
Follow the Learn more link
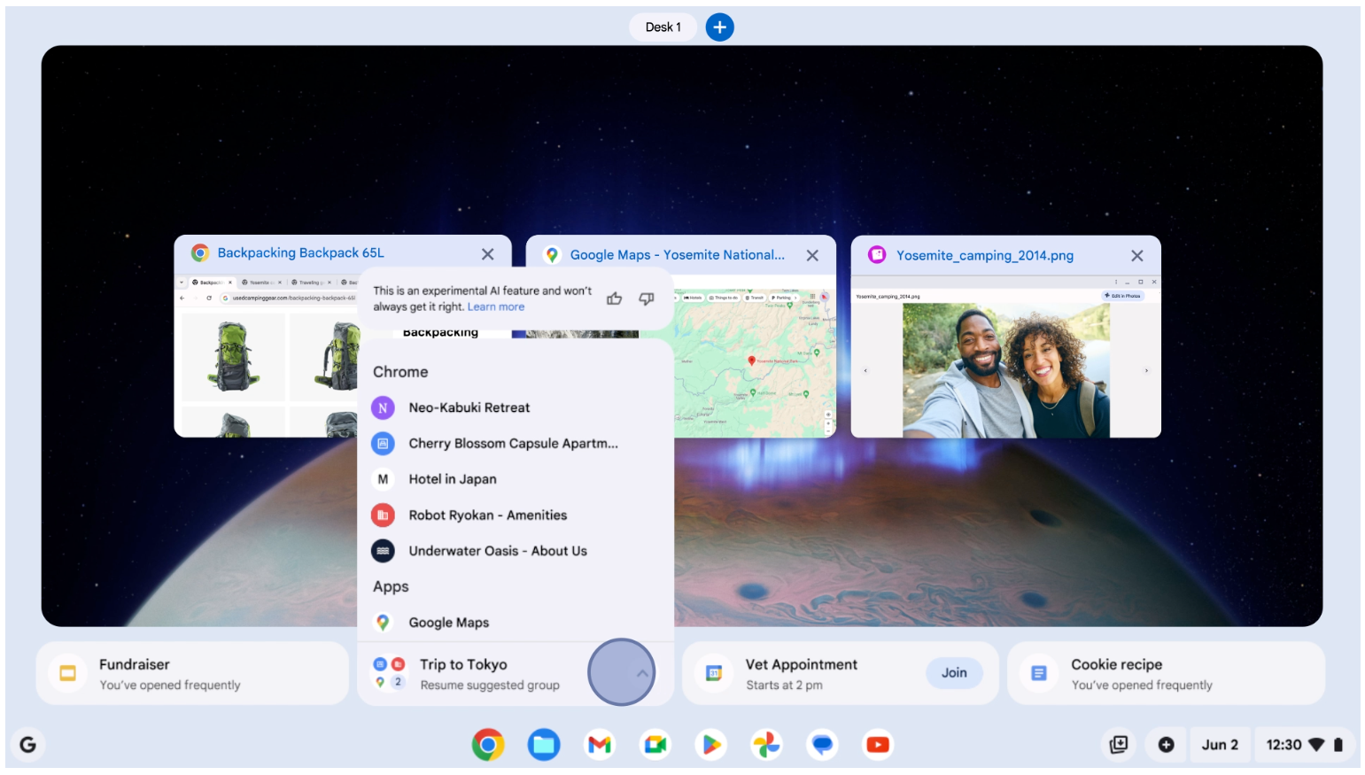[x=495, y=307]
